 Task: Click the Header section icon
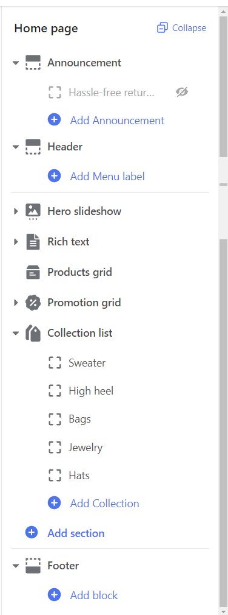(x=33, y=147)
